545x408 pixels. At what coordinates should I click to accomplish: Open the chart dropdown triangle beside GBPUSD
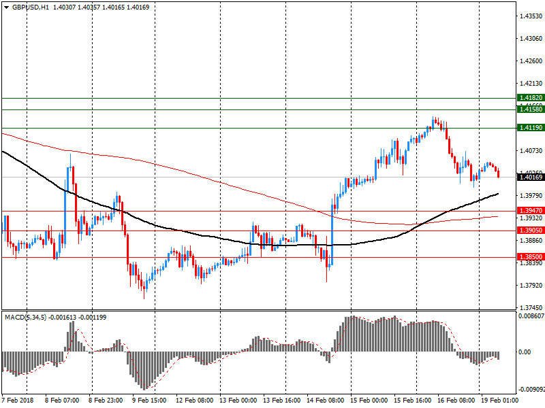click(6, 7)
